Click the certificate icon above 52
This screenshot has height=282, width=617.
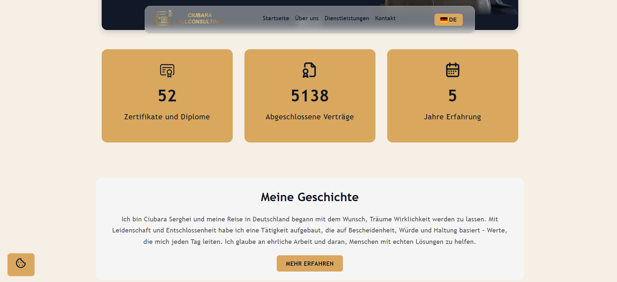pyautogui.click(x=167, y=70)
